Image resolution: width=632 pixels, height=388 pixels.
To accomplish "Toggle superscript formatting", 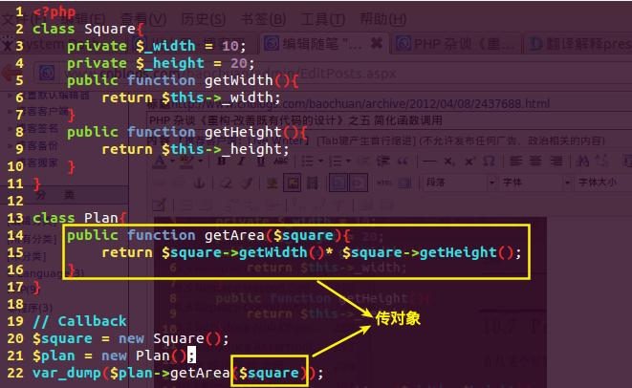I will pos(469,162).
